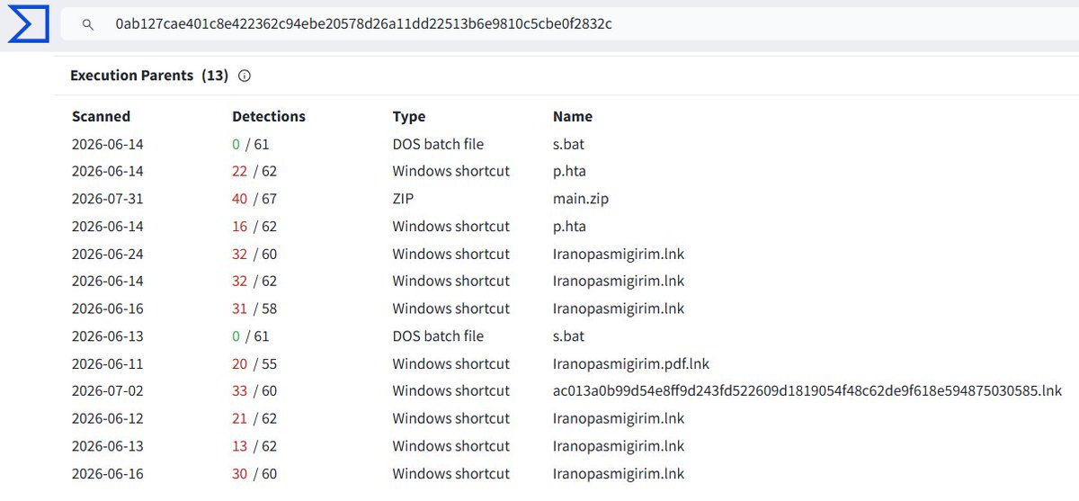Open Iranopasmigirim.lnk with 21 / 62 detections
This screenshot has height=501, width=1079.
pos(619,418)
